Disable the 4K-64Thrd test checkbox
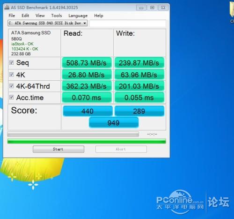The image size is (234, 219). tap(11, 86)
